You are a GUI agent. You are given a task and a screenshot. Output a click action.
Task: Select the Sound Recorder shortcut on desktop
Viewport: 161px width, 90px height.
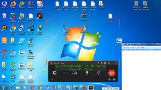[x=66, y=30]
